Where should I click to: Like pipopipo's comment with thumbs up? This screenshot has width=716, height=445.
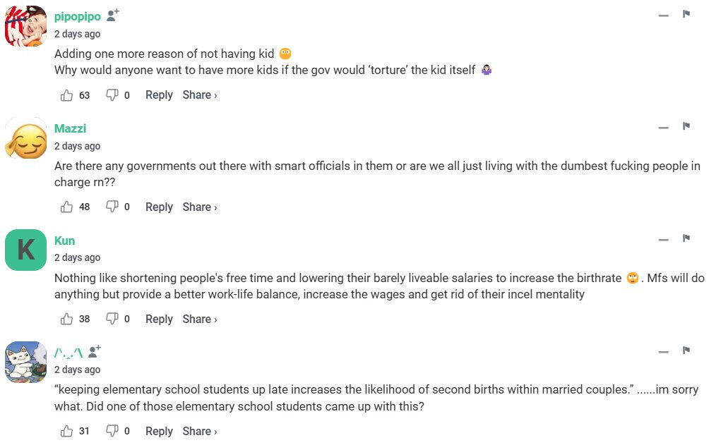tap(67, 95)
